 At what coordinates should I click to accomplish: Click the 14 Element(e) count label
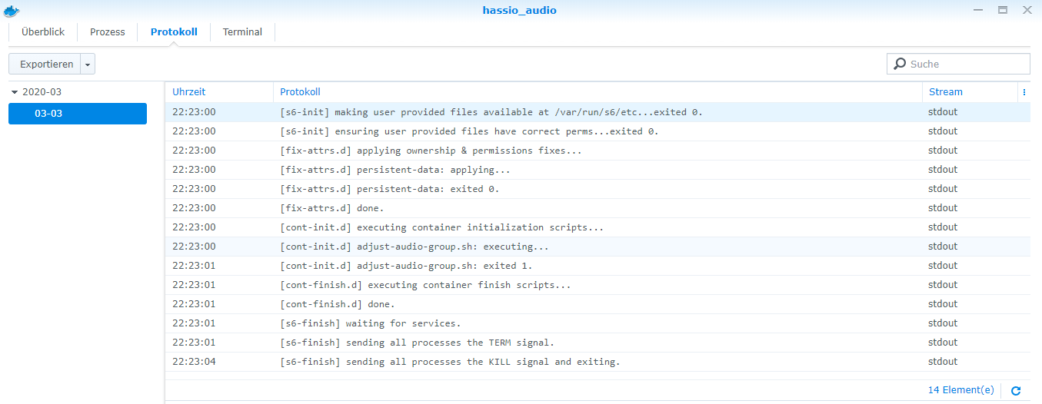(x=960, y=390)
